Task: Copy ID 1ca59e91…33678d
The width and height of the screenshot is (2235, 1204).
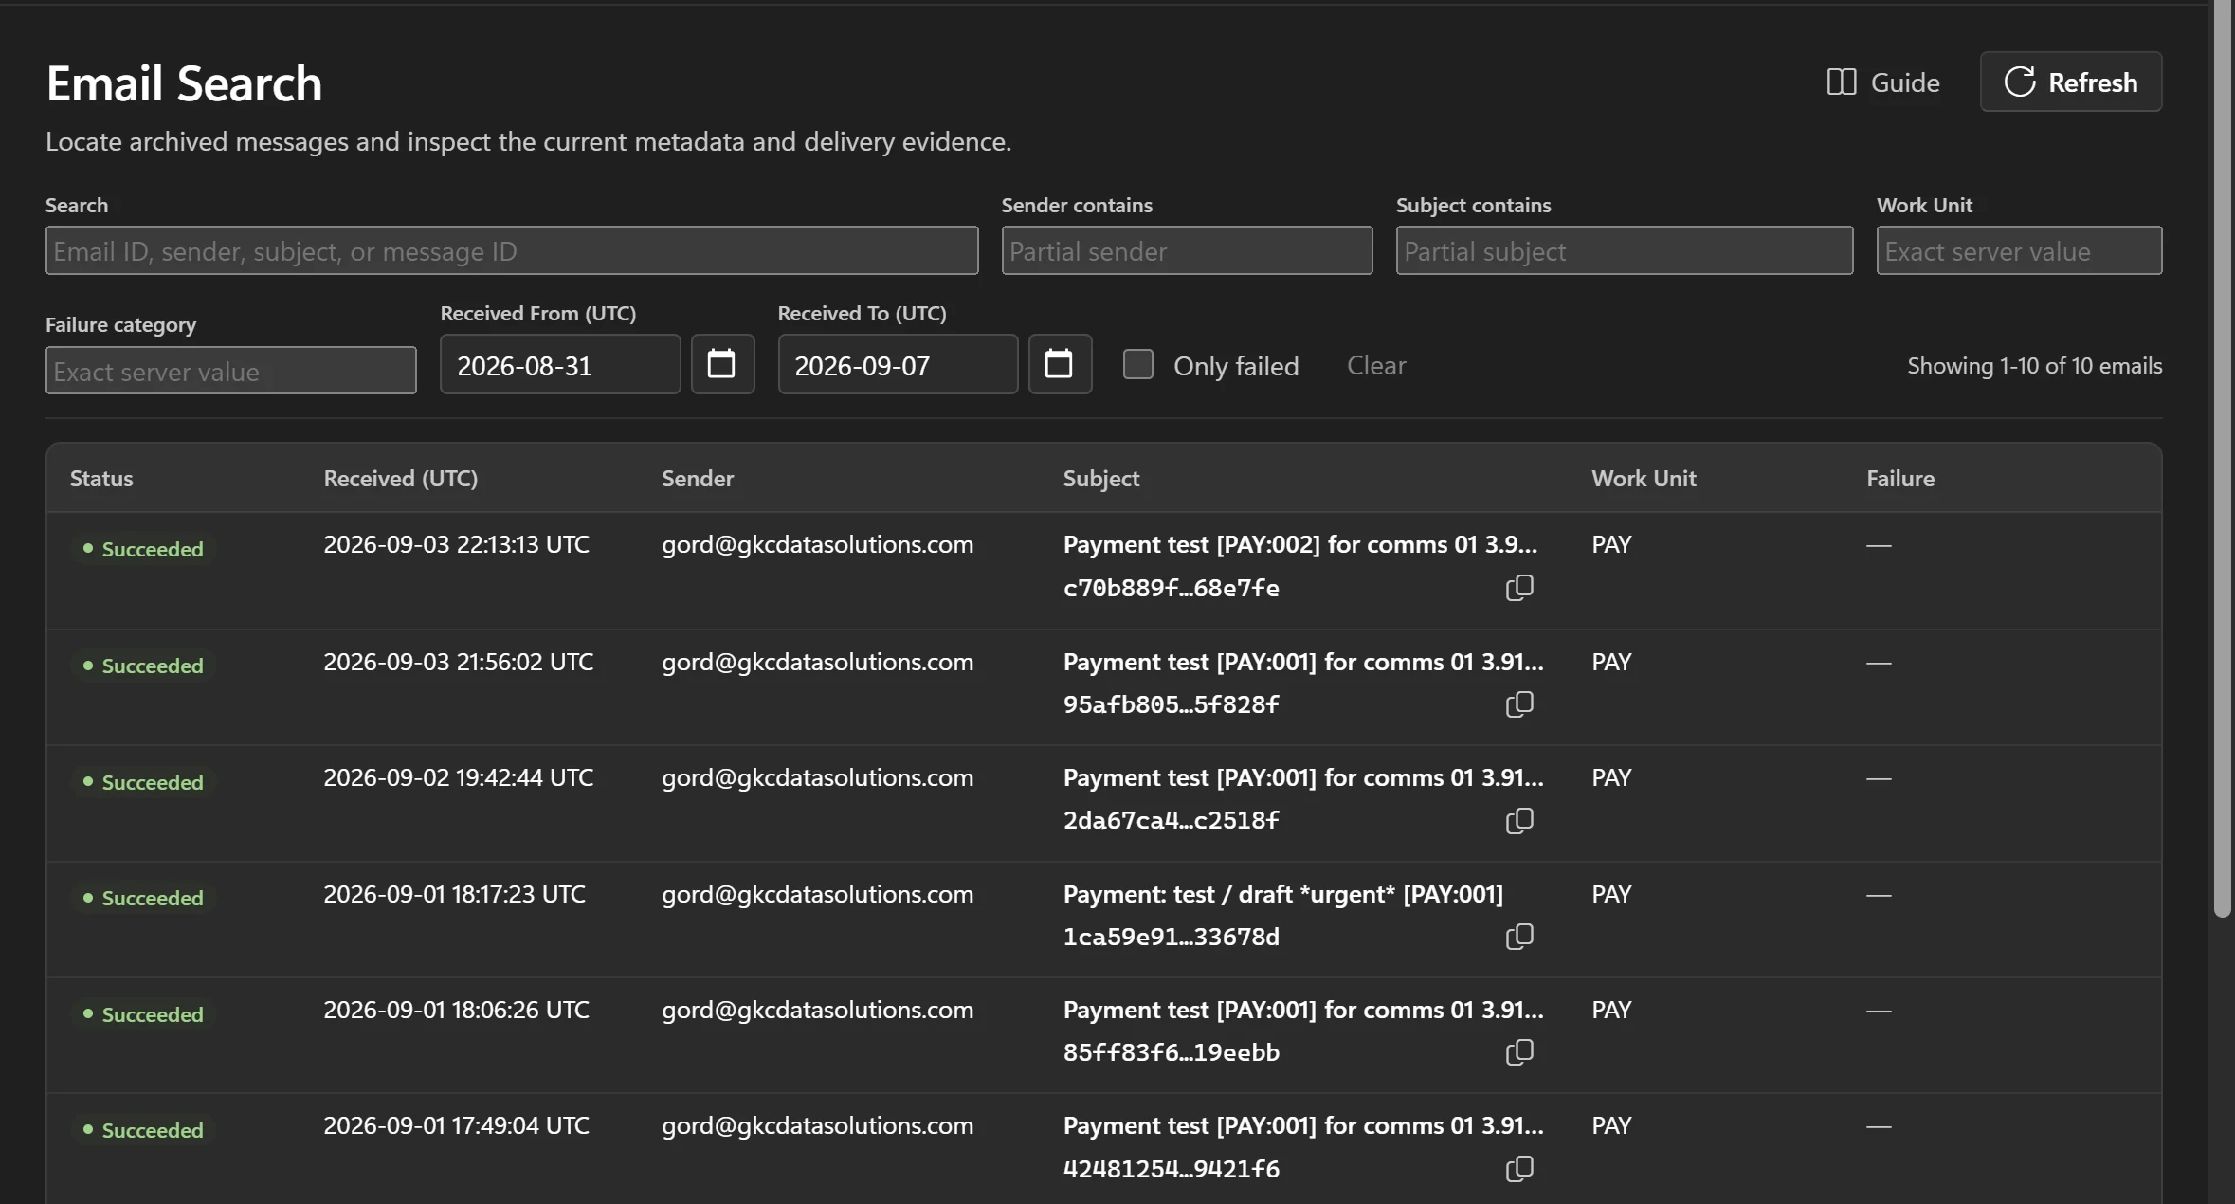Action: 1519,937
